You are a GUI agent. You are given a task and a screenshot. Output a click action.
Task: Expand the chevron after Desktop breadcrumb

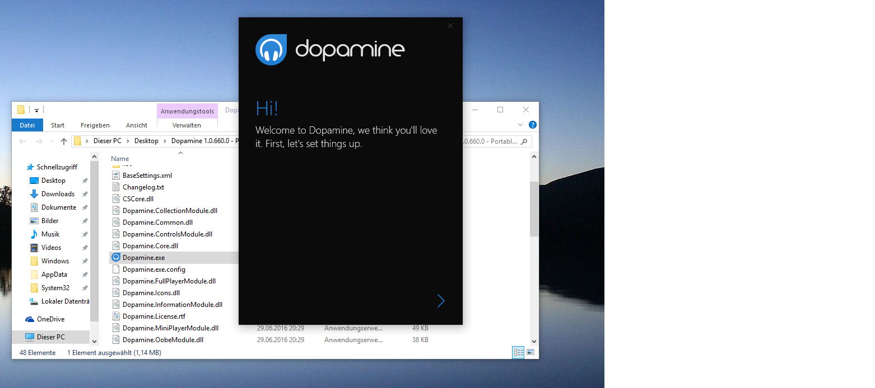(x=165, y=141)
